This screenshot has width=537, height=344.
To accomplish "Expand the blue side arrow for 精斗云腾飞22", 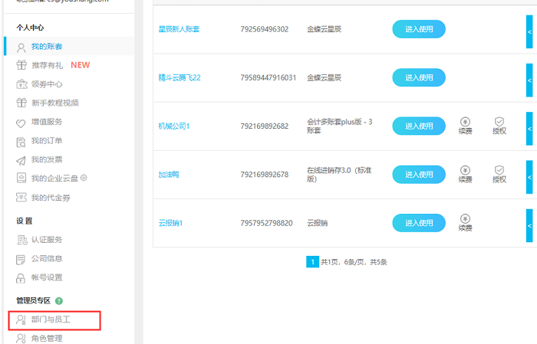I will pos(529,77).
